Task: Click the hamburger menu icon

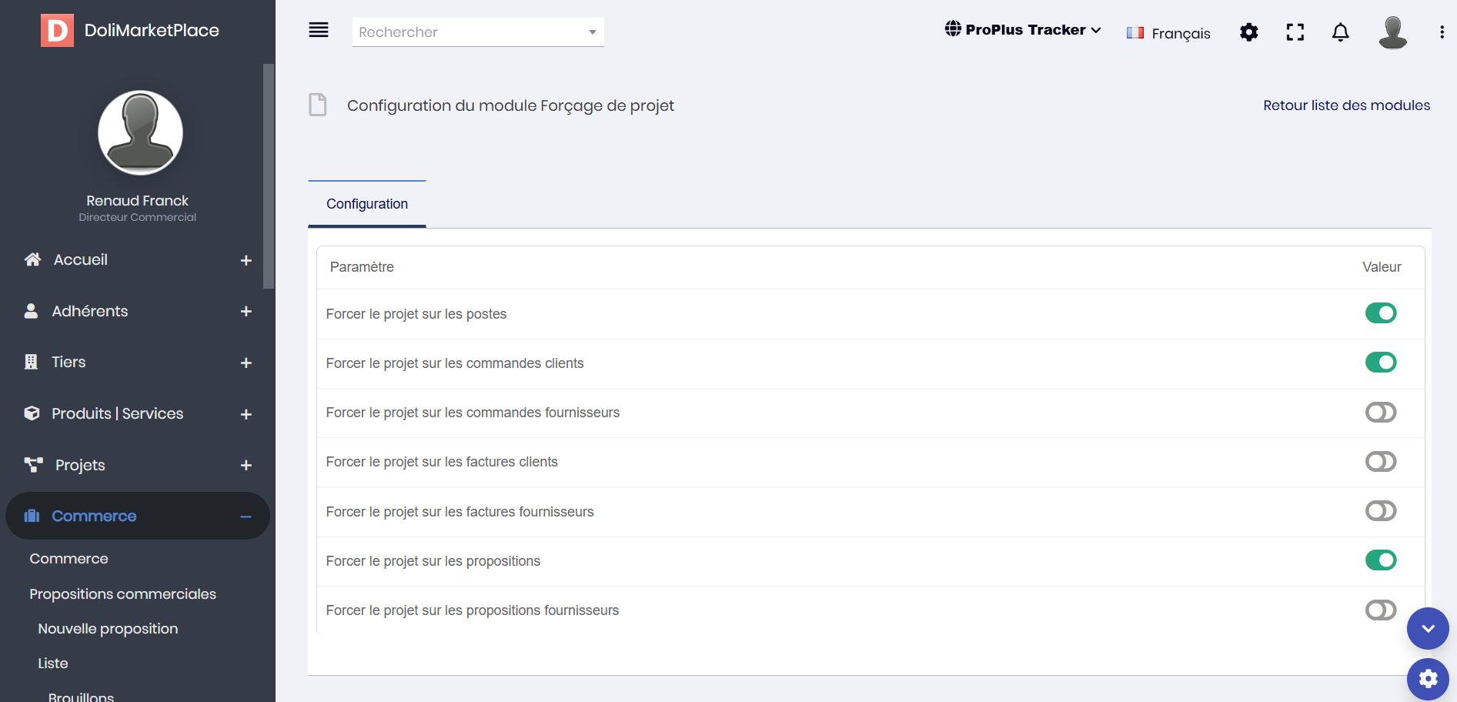Action: tap(319, 30)
